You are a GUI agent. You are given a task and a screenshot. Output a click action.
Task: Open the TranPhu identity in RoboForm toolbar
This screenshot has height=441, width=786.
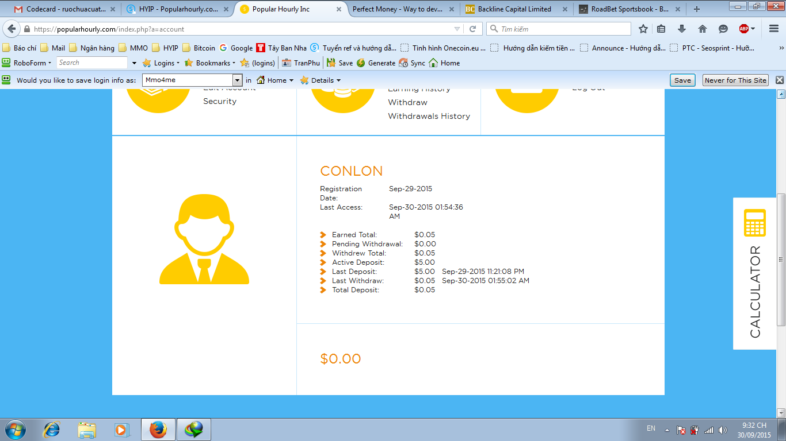coord(300,63)
